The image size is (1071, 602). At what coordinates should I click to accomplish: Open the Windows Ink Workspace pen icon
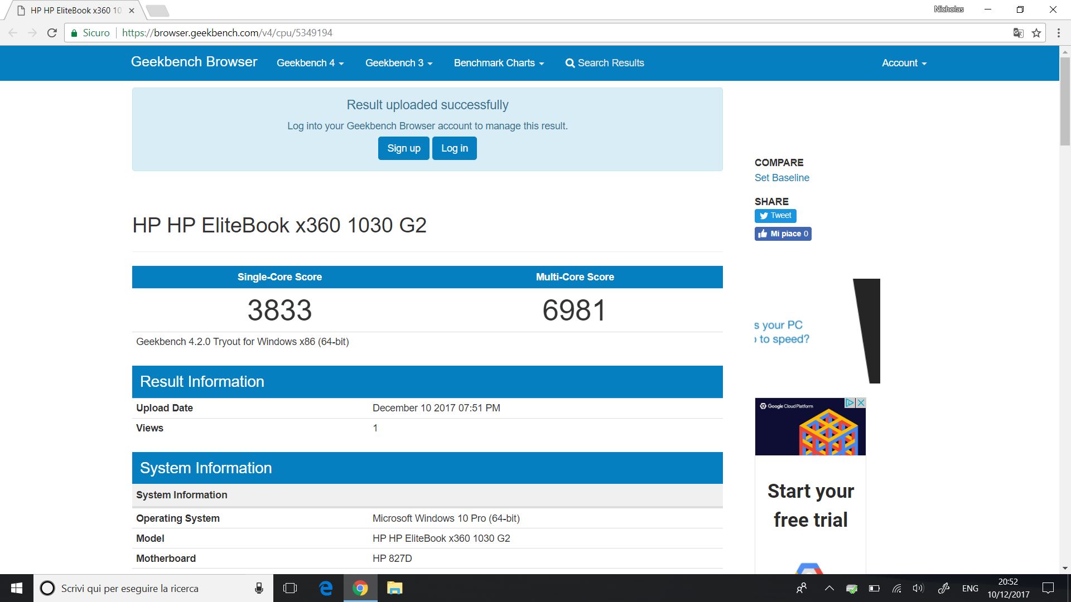point(944,588)
